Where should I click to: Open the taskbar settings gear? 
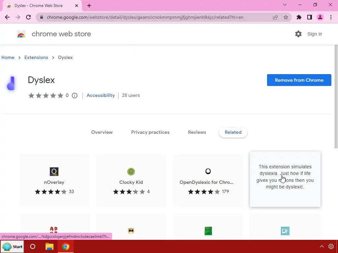coord(331,246)
